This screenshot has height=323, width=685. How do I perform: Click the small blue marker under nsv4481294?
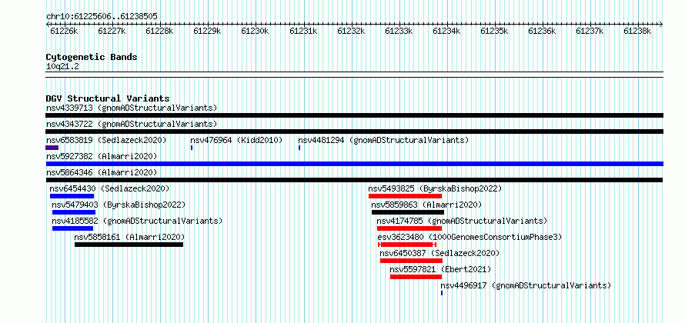pyautogui.click(x=299, y=148)
